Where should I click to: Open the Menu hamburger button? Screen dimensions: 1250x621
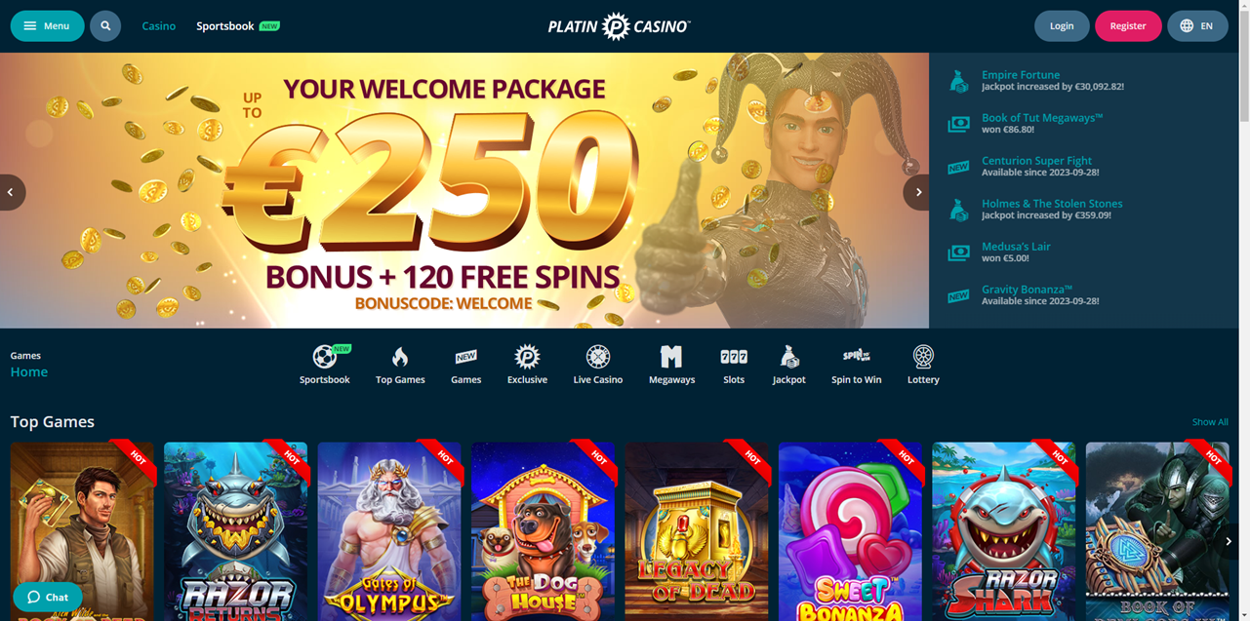coord(47,26)
